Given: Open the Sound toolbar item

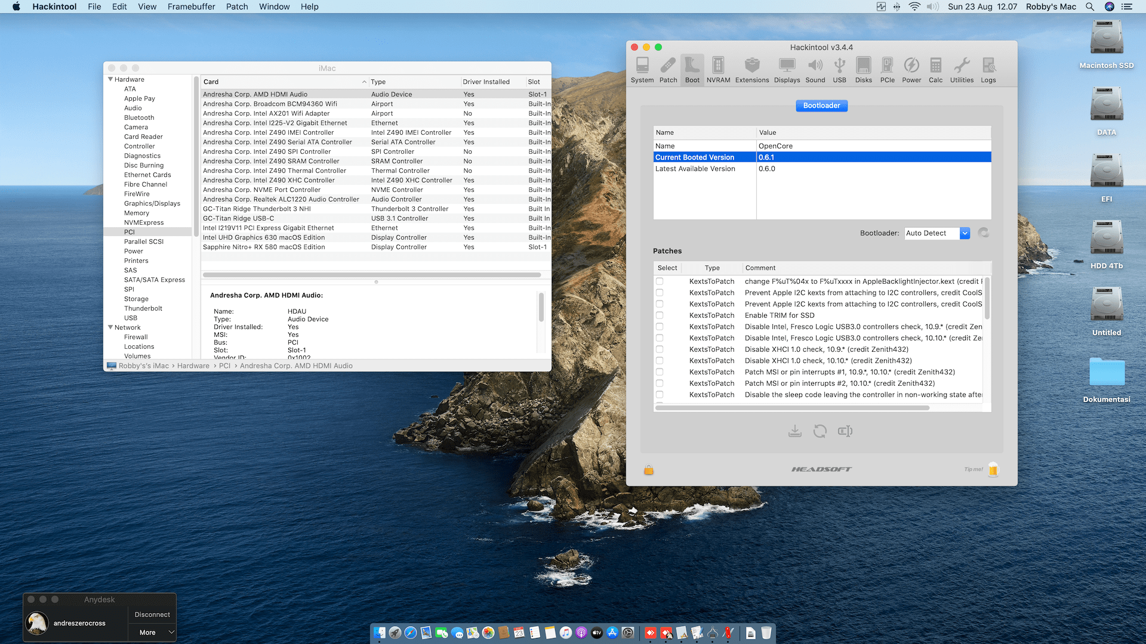Looking at the screenshot, I should [815, 70].
